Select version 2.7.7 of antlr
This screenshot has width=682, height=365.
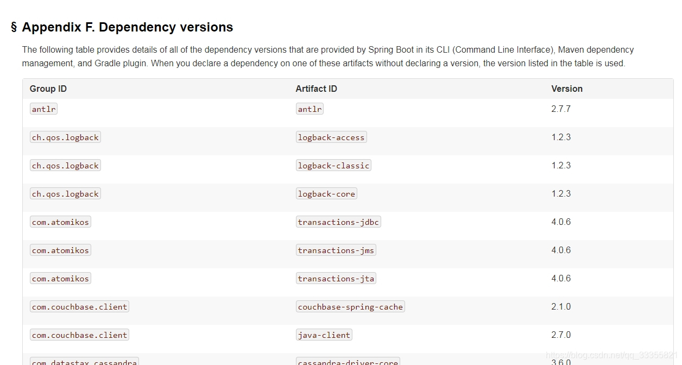(561, 109)
